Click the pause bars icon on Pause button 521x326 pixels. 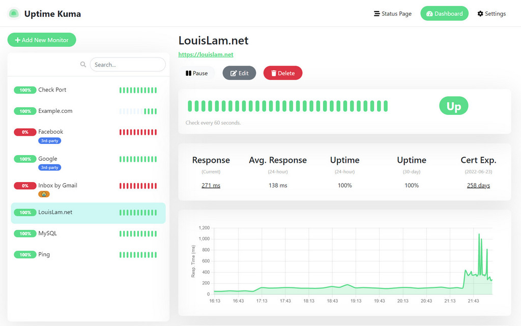click(x=189, y=73)
